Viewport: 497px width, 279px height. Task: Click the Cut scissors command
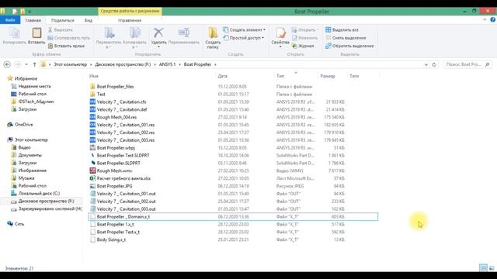61,29
